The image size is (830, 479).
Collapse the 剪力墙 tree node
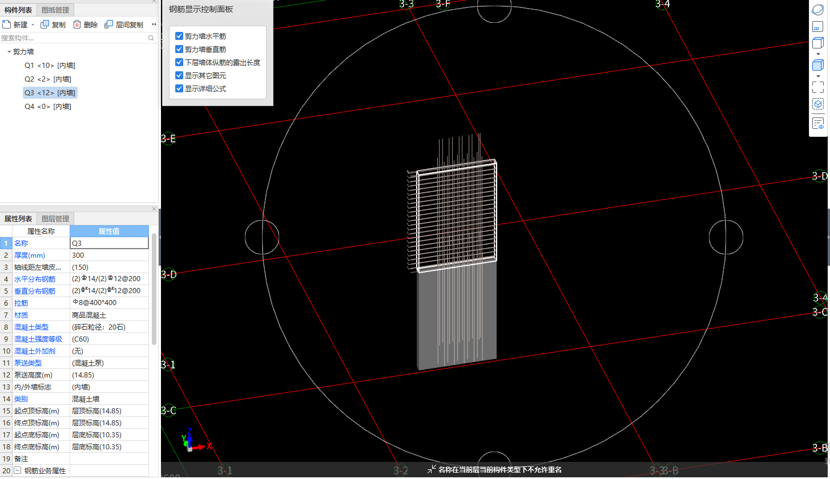coord(9,52)
